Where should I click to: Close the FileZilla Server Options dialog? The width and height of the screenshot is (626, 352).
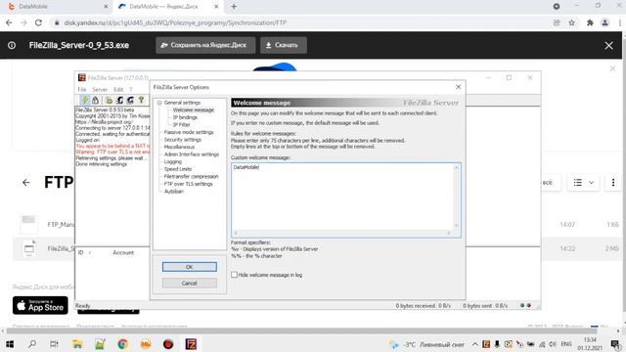tap(458, 87)
